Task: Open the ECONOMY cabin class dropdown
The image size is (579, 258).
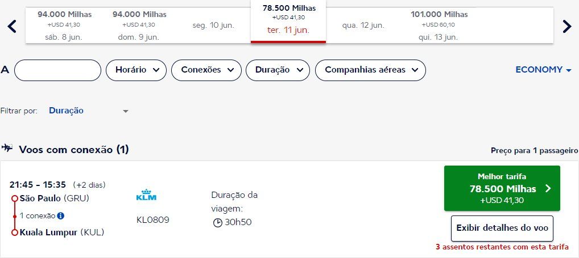Action: pyautogui.click(x=543, y=70)
